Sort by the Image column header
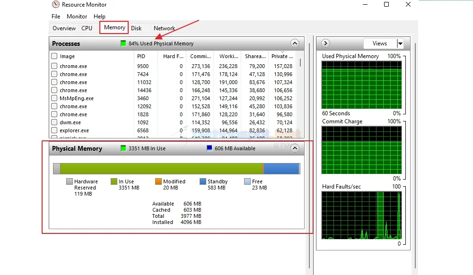Viewport: 473px width, 275px height. (x=92, y=56)
